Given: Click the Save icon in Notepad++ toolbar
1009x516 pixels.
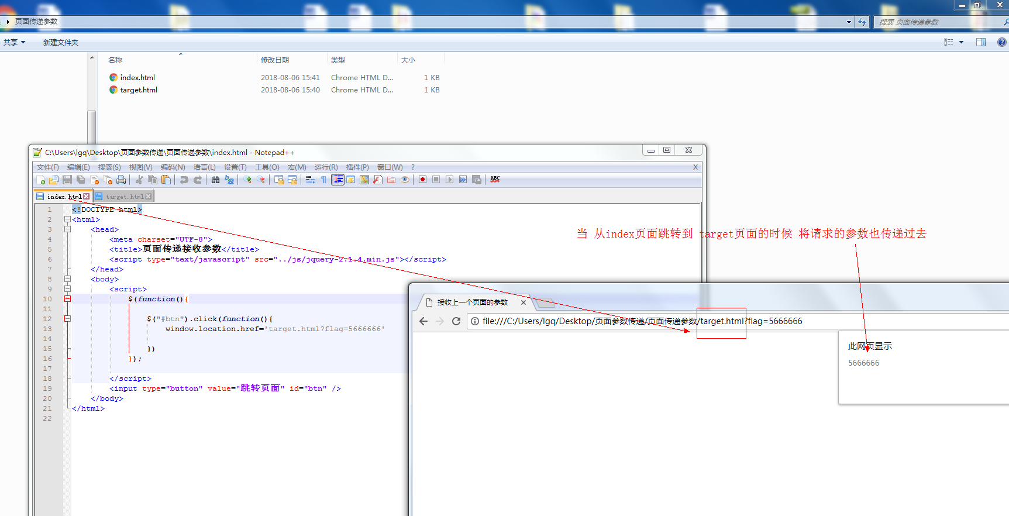Looking at the screenshot, I should click(x=67, y=180).
